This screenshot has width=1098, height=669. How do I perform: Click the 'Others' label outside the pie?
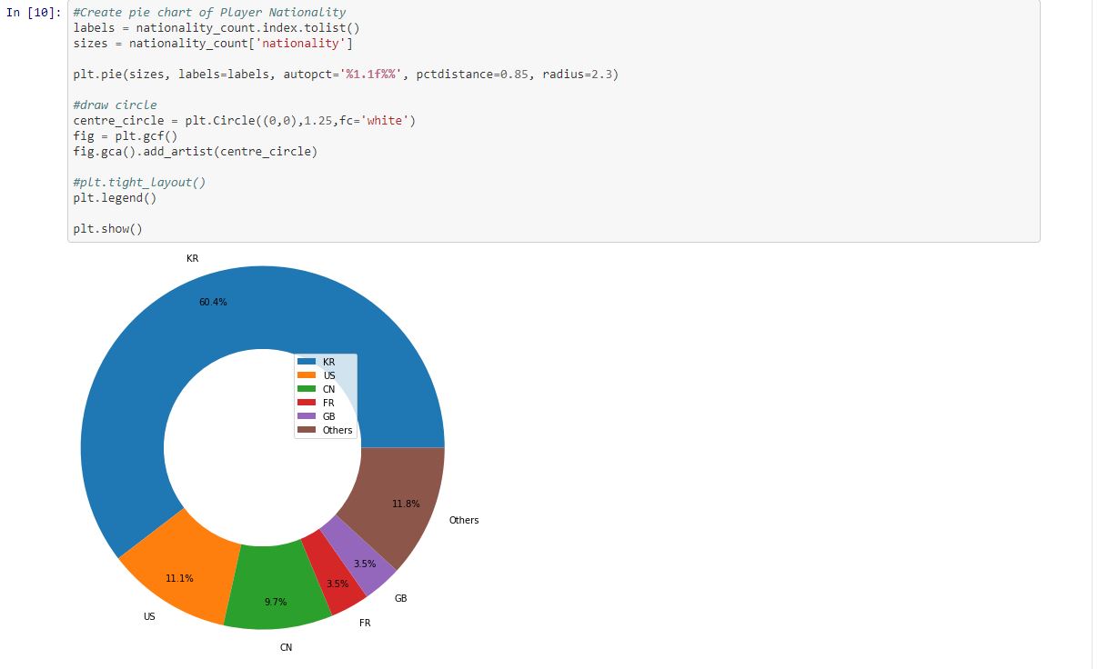tap(464, 520)
